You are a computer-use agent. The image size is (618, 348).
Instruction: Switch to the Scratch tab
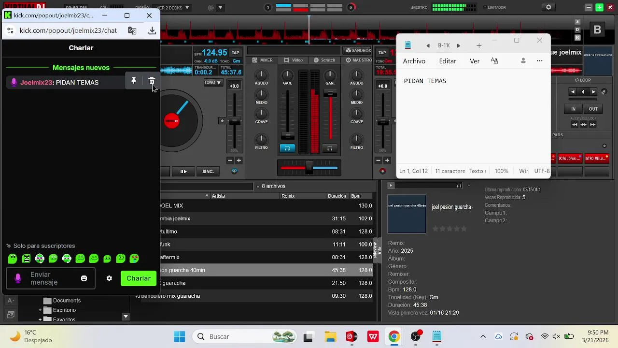(x=324, y=60)
